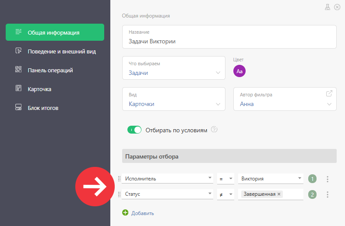The width and height of the screenshot is (345, 226).
Task: Grab the drag handle of Исполнитель row
Action: coord(119,179)
